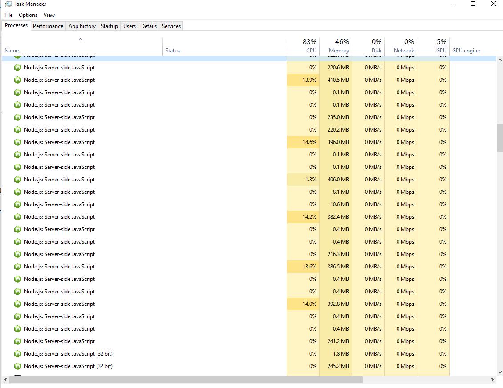Click the 382.4 MB memory cell
This screenshot has height=388, width=503.
336,217
